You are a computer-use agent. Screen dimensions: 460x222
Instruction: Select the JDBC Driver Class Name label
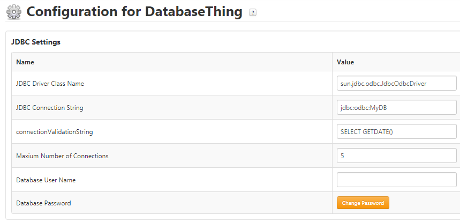[50, 84]
